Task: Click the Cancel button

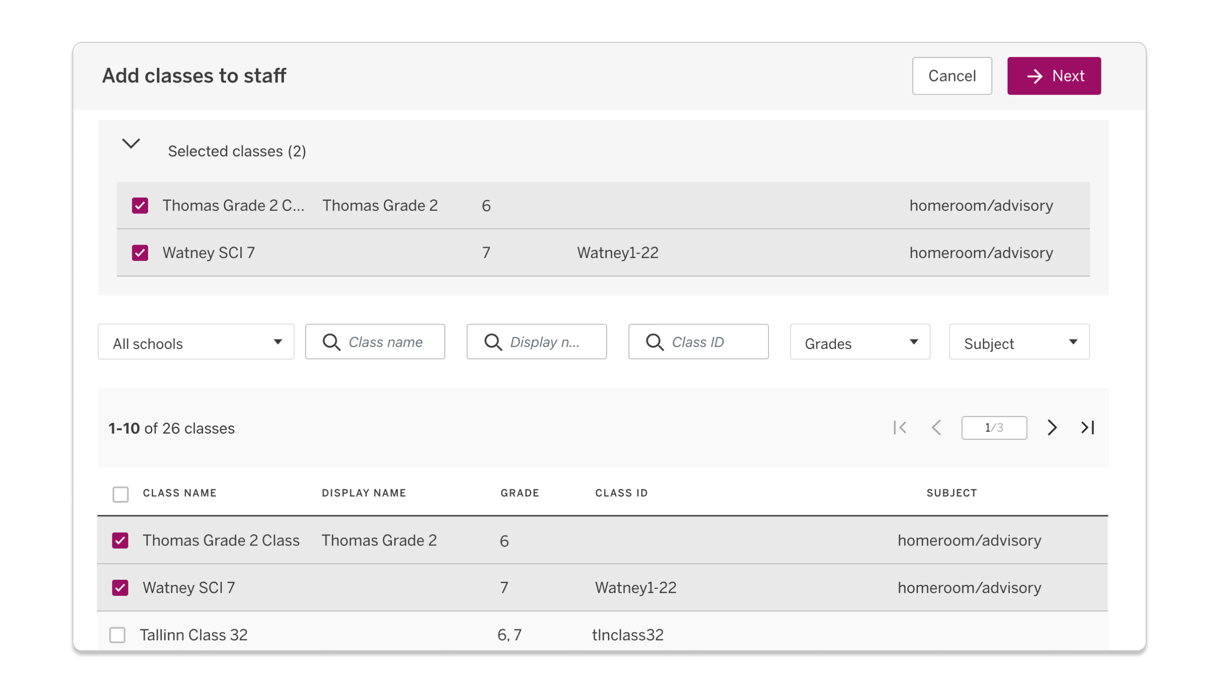Action: (951, 76)
